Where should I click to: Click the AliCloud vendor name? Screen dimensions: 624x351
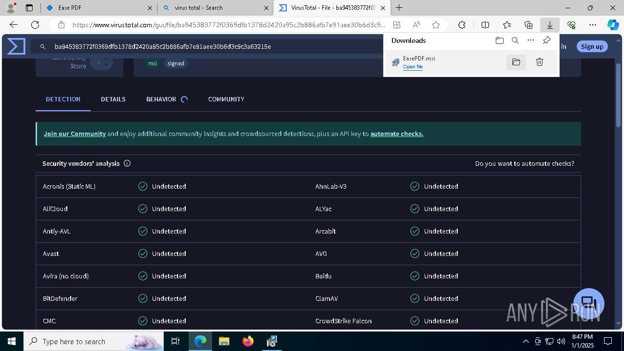point(55,209)
